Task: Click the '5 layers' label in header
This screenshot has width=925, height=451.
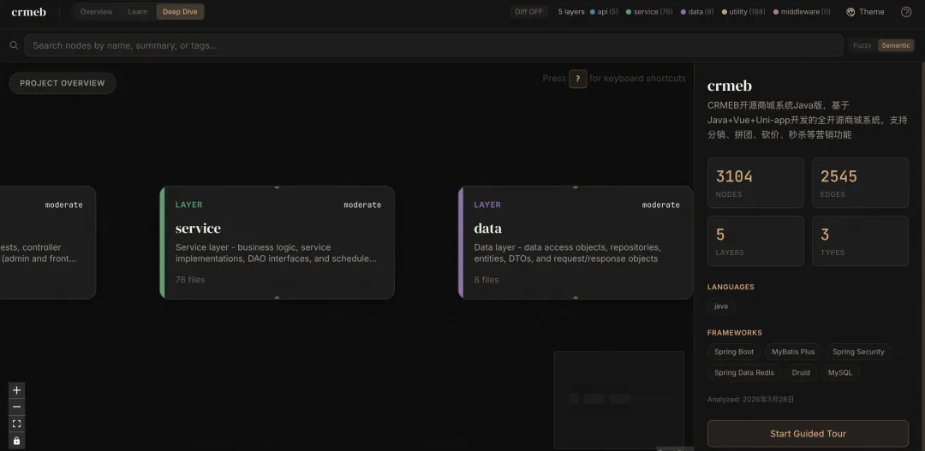Action: [571, 12]
